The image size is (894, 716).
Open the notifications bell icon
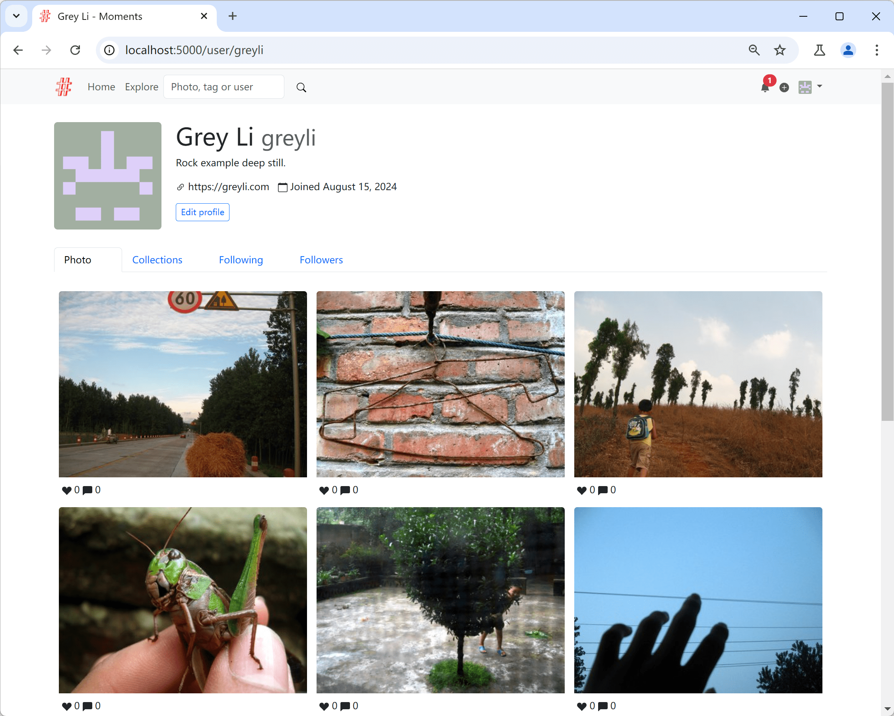point(765,88)
